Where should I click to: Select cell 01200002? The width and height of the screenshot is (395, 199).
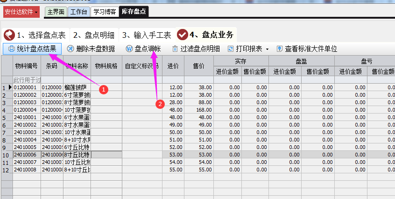click(x=27, y=95)
